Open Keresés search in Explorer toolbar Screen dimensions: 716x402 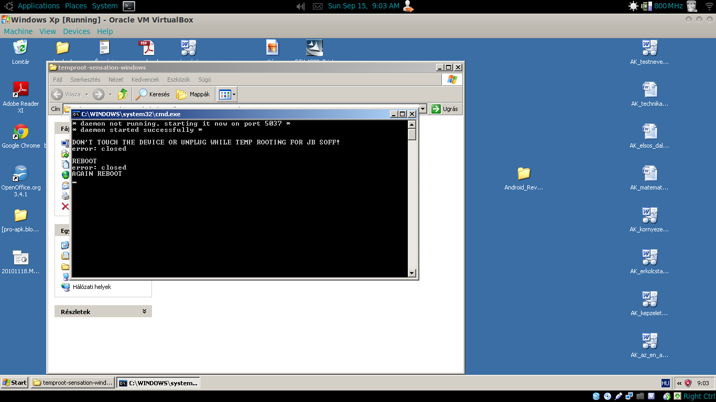(153, 94)
